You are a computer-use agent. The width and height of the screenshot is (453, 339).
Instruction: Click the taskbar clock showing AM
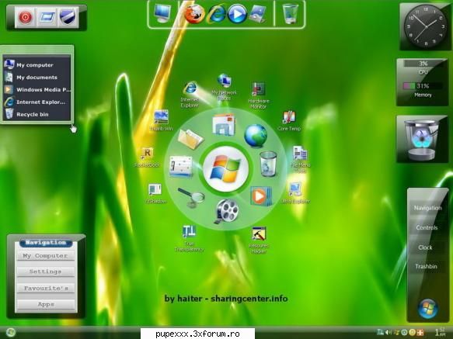[441, 332]
